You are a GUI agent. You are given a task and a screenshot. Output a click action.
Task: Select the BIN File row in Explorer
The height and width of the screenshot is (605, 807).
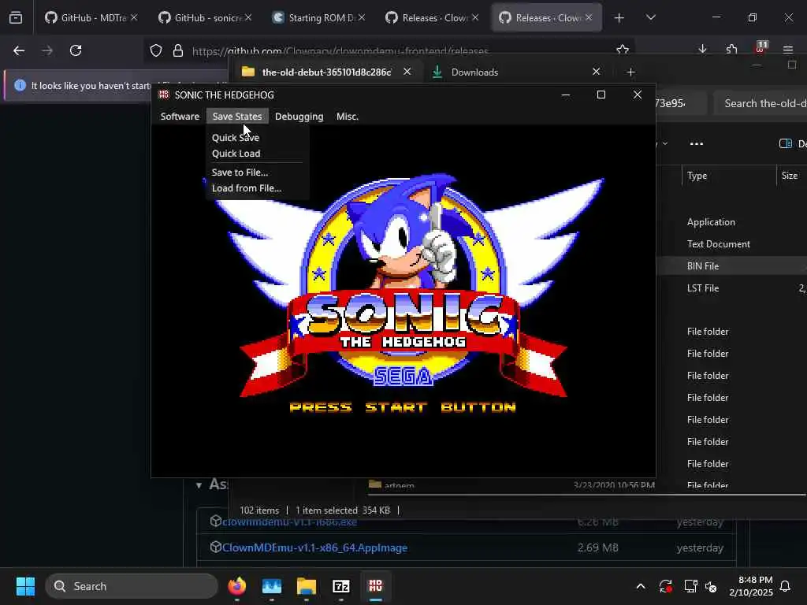pyautogui.click(x=732, y=266)
